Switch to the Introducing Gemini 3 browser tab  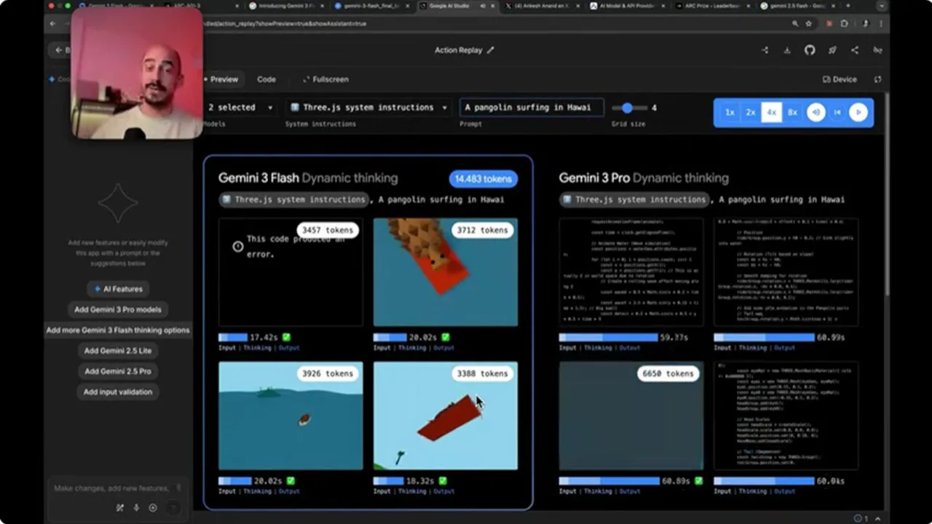[x=285, y=6]
